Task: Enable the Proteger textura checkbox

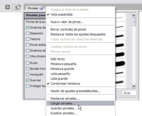Action: pos(27,86)
